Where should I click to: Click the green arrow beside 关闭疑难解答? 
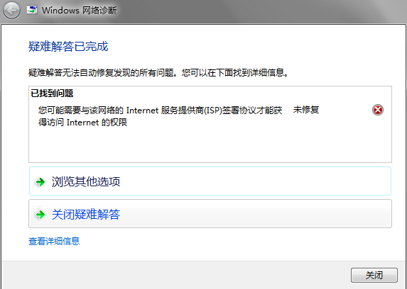click(40, 215)
